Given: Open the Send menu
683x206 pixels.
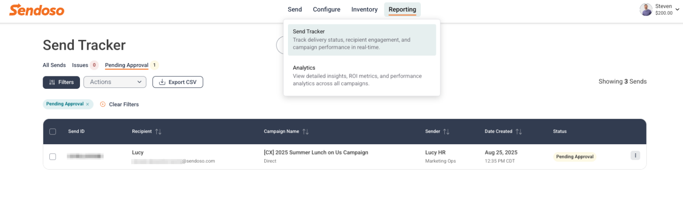Looking at the screenshot, I should tap(295, 9).
